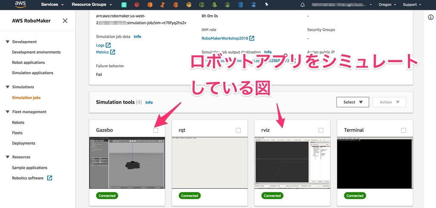Click Connected badge under Gazebo
Image resolution: width=436 pixels, height=208 pixels.
coord(107,196)
